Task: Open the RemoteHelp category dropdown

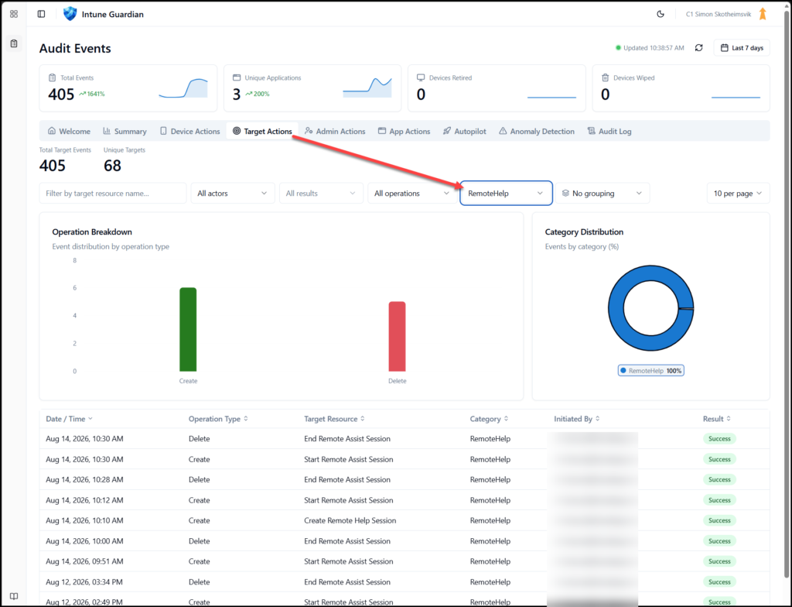Action: 506,194
